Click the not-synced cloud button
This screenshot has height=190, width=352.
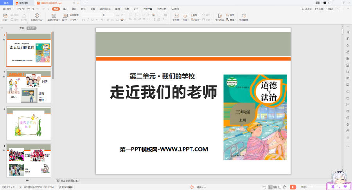307,9
